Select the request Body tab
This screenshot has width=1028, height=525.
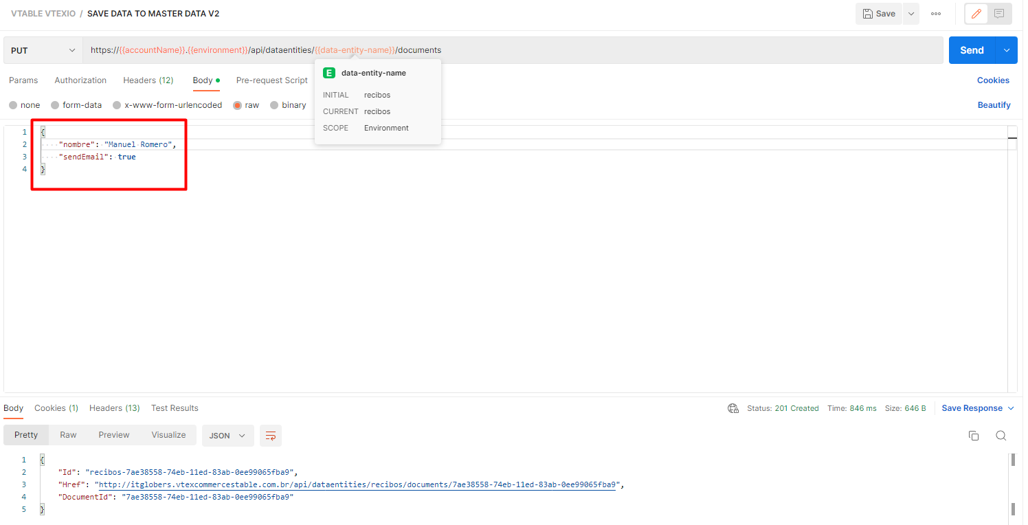pyautogui.click(x=206, y=80)
